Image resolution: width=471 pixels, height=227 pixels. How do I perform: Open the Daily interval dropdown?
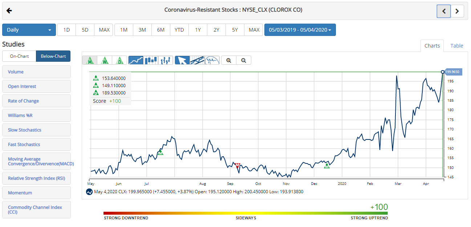29,30
